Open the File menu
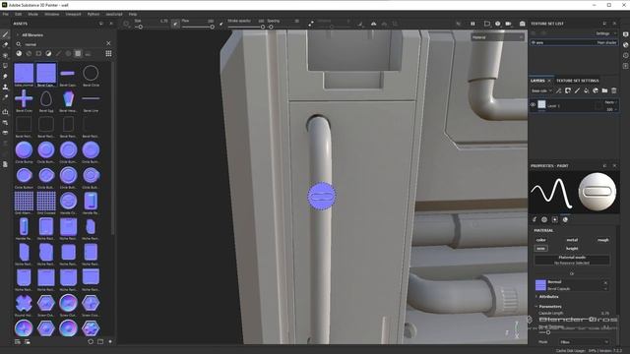This screenshot has height=354, width=630. pos(6,14)
